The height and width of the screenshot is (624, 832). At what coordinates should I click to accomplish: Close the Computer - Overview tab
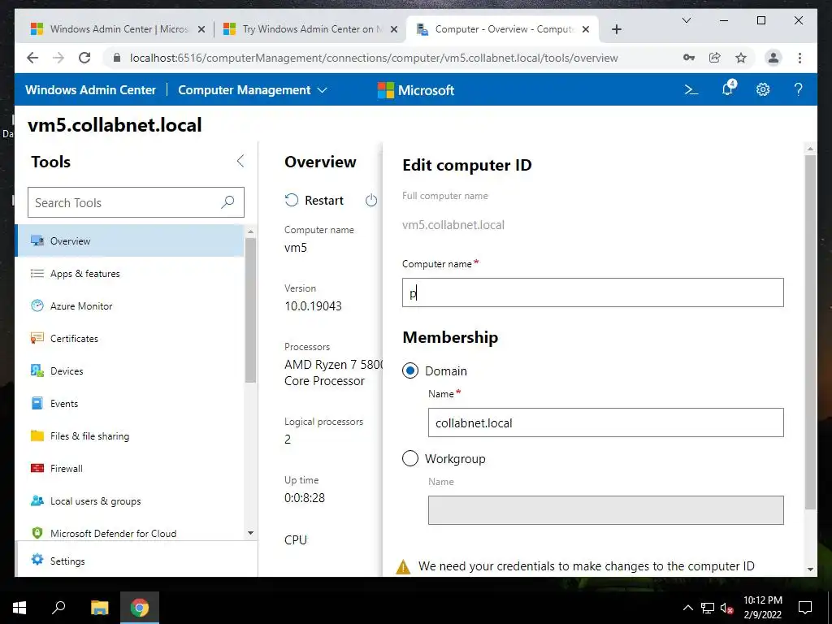(586, 29)
